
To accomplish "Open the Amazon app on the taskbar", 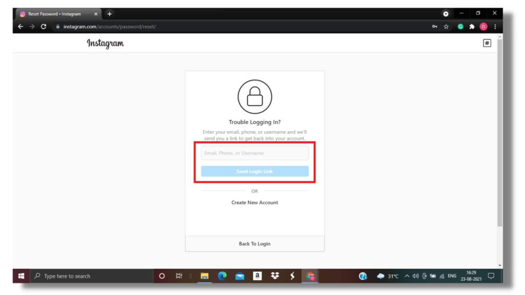I will click(257, 276).
